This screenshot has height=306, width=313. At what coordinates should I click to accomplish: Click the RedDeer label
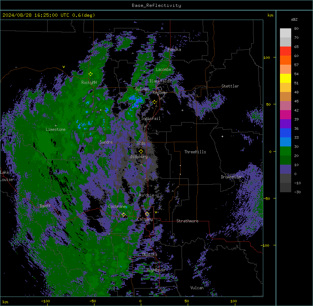[x=160, y=93]
